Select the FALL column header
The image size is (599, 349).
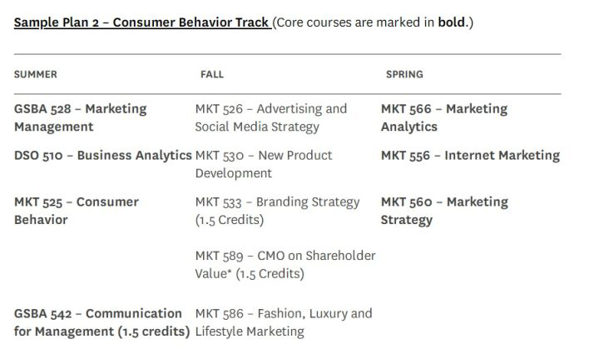point(212,74)
